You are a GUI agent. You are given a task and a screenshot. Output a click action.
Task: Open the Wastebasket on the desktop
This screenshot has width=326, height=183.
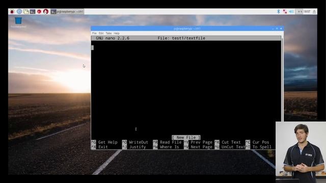click(18, 22)
